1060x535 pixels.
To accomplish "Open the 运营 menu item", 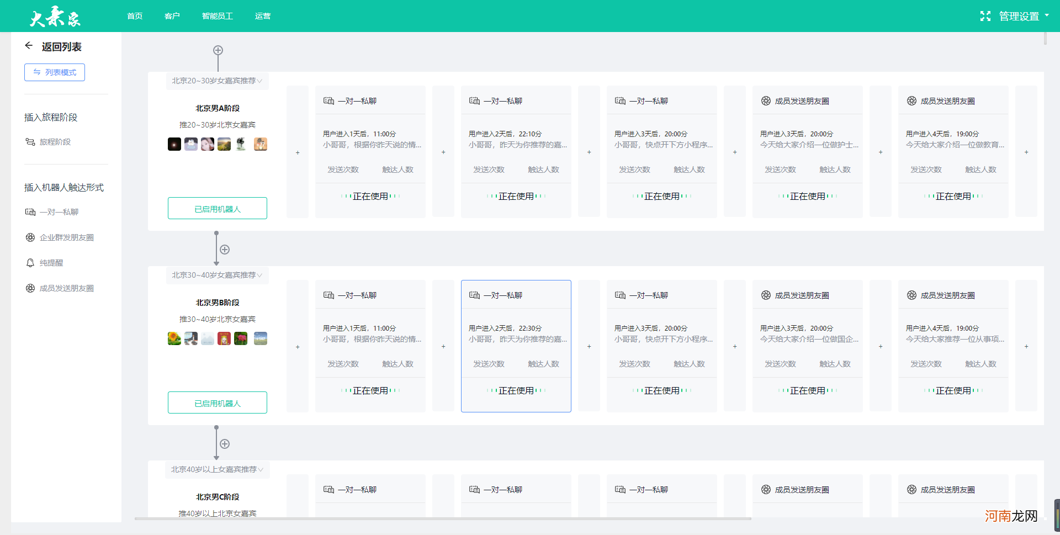I will 263,16.
